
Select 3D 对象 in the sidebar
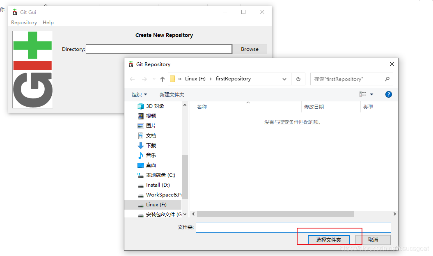pyautogui.click(x=155, y=106)
